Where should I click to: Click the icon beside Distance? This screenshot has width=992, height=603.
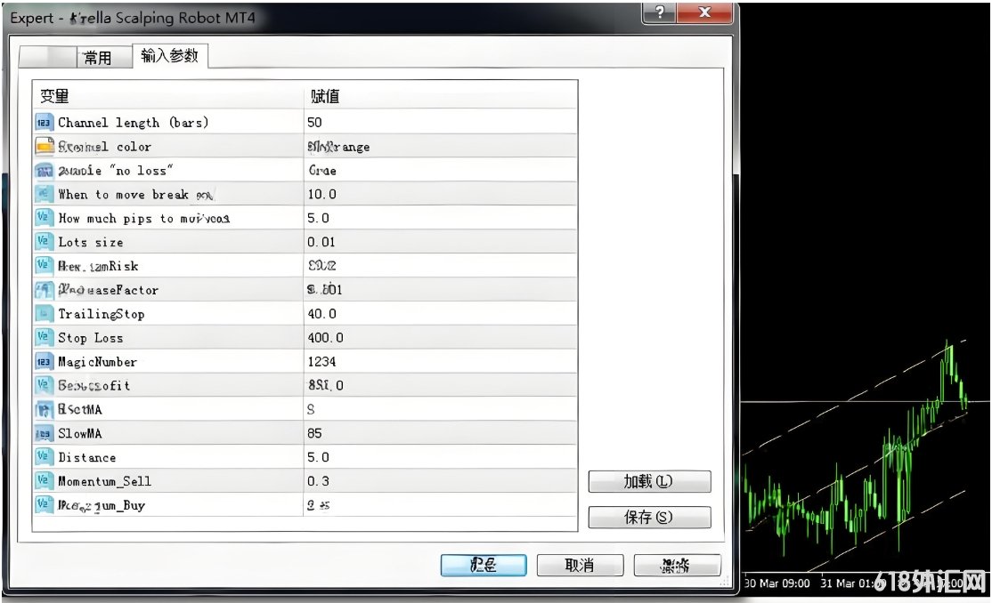(x=43, y=456)
